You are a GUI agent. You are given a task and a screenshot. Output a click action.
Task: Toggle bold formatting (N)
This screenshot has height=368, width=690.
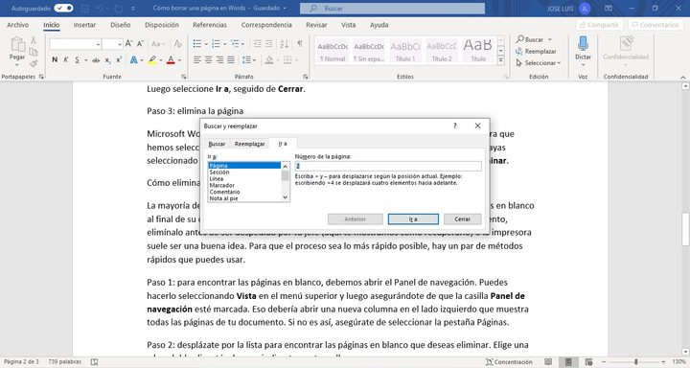coord(55,59)
